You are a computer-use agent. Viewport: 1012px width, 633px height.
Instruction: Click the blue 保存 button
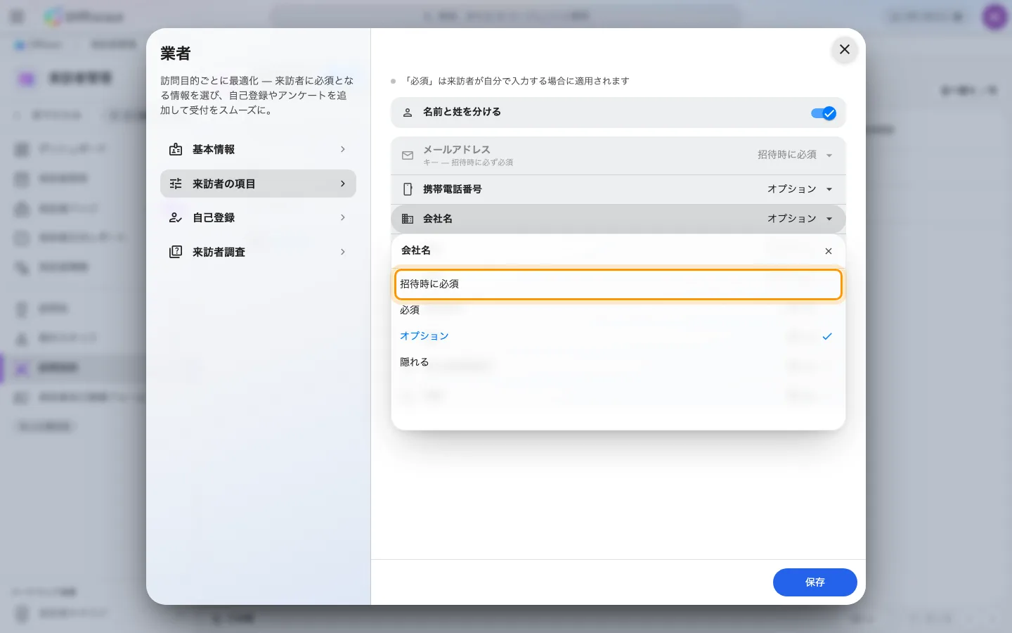click(x=815, y=582)
